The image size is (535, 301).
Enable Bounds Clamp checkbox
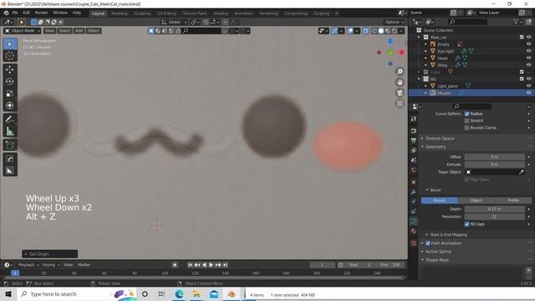[x=466, y=128]
